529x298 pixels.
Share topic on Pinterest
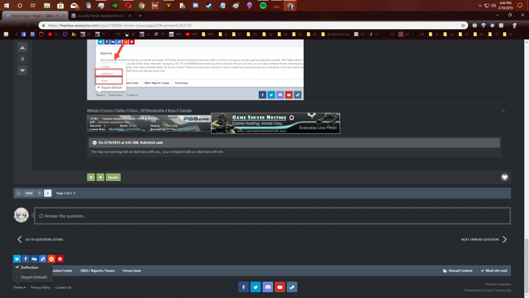[x=60, y=259]
